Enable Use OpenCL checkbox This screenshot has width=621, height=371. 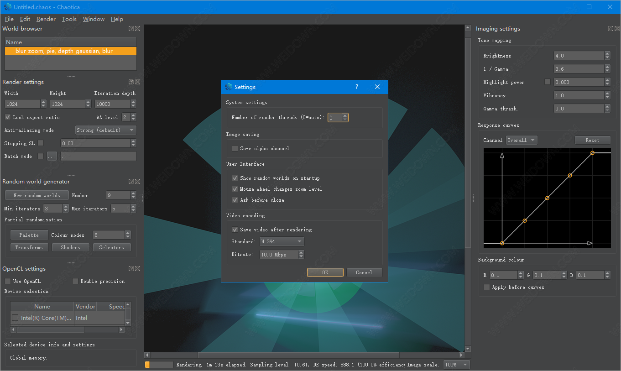coord(7,281)
